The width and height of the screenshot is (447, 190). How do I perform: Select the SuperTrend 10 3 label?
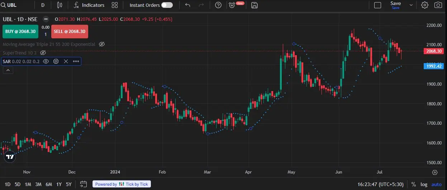(19, 53)
